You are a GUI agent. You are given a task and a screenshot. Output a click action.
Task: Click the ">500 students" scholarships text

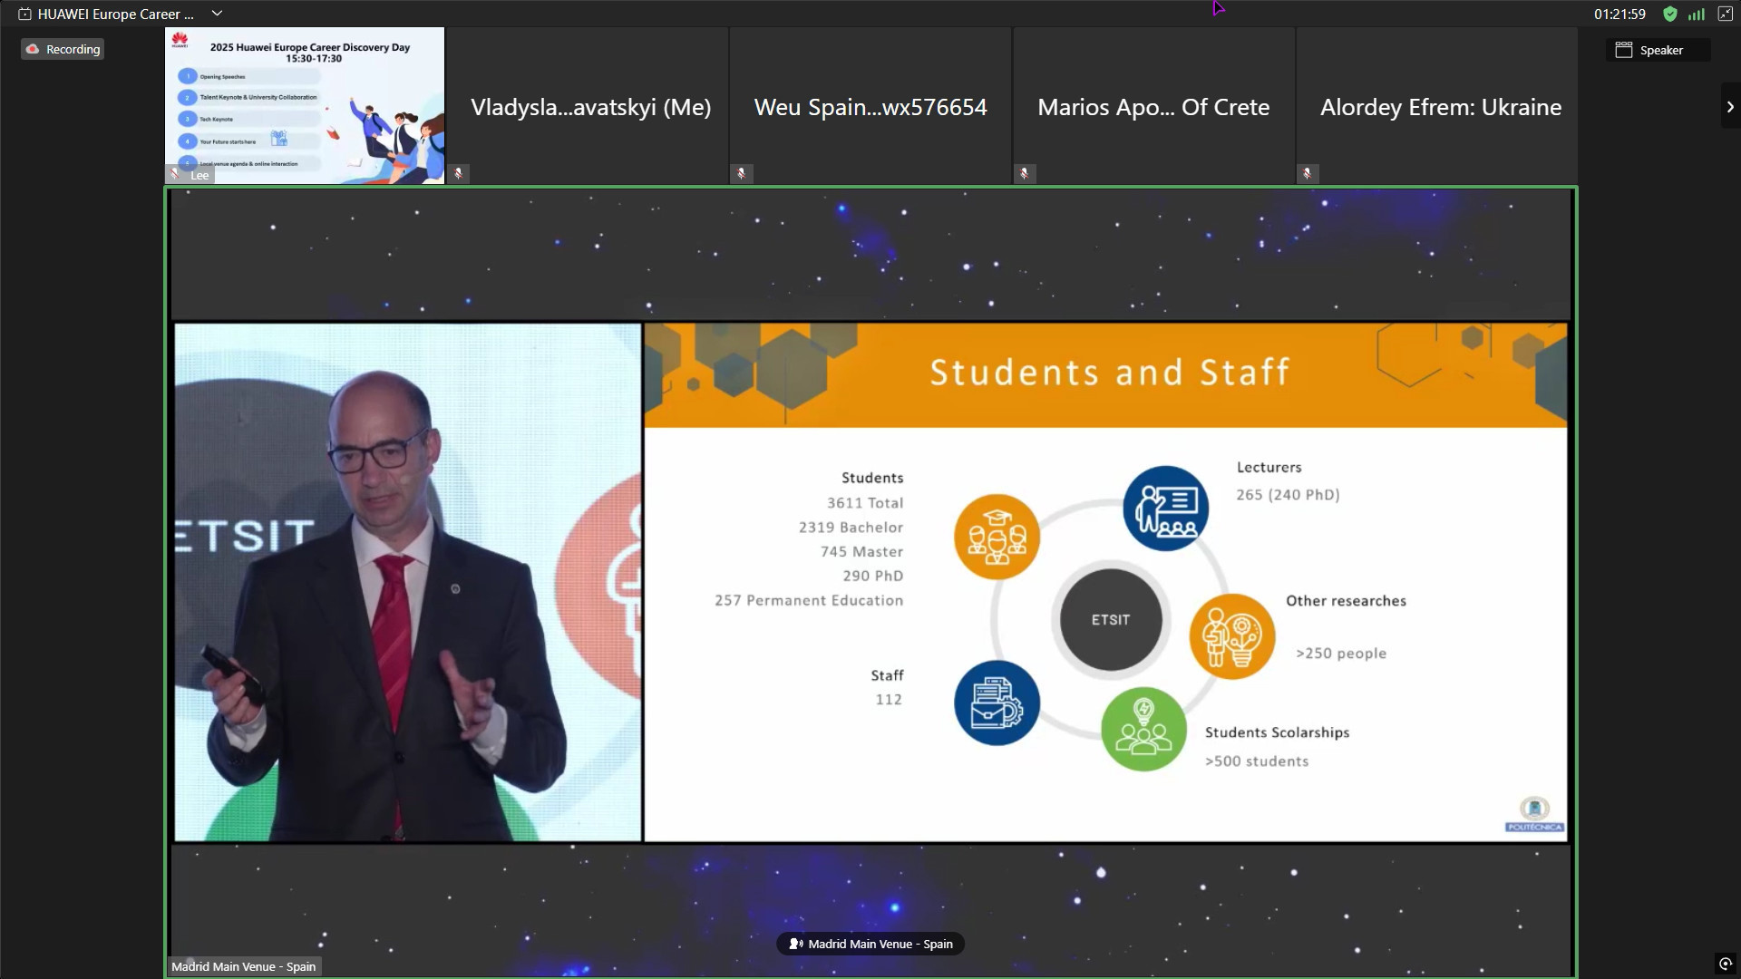(1257, 761)
